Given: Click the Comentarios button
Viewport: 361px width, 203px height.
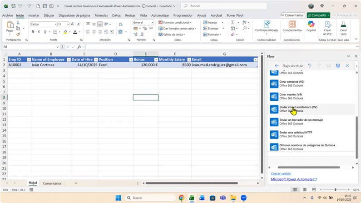Looking at the screenshot, I should [x=292, y=15].
